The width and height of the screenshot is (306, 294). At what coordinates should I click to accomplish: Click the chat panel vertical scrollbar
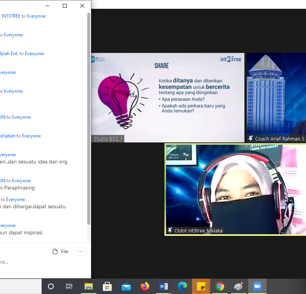pos(89,115)
